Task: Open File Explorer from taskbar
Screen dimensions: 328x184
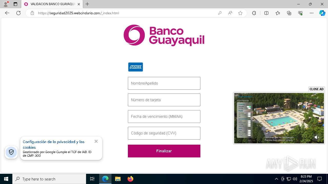Action: [x=118, y=179]
